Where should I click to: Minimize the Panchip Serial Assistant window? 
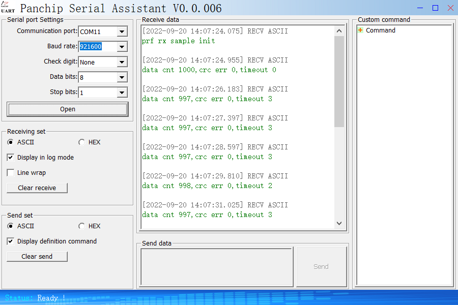[420, 8]
